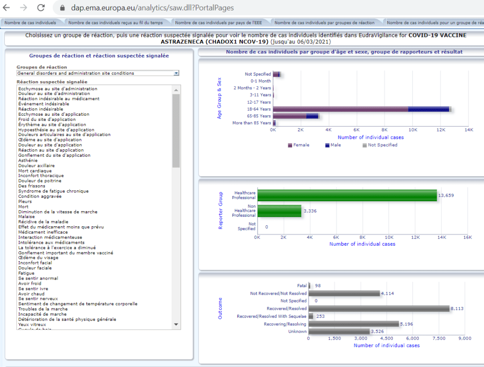
Task: Reload the page with the refresh icon
Action: click(41, 8)
